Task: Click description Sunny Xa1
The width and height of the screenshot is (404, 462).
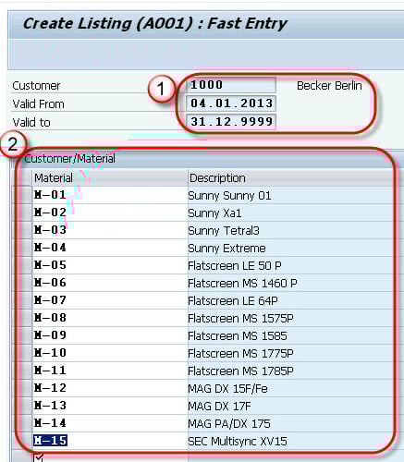Action: coord(214,213)
